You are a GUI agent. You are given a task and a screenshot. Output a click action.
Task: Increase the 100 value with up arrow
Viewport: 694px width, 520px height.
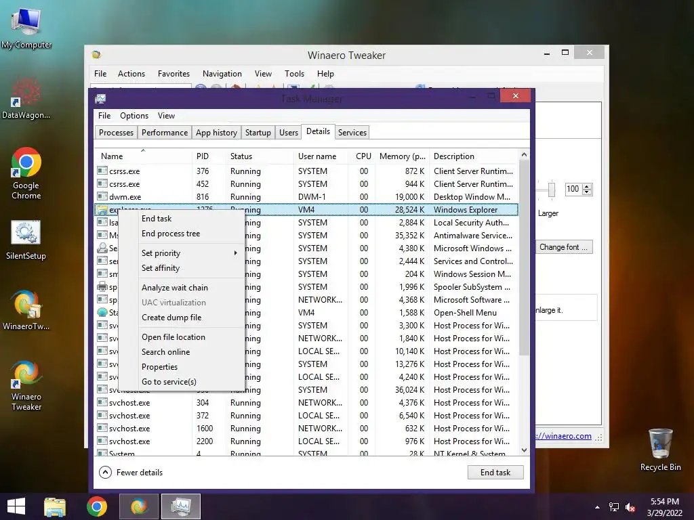point(587,186)
